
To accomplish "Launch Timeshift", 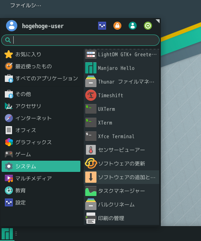I will [121, 95].
